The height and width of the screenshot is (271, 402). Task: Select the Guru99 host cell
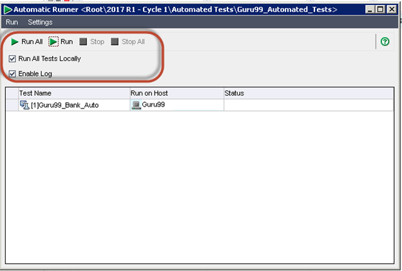coord(153,105)
